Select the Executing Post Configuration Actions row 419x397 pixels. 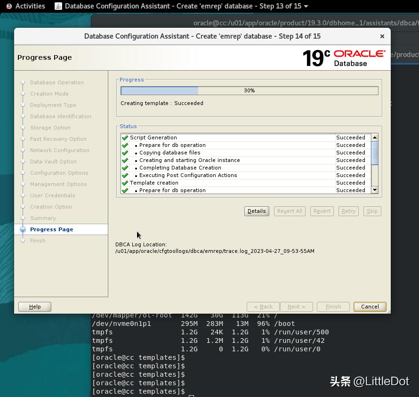click(246, 175)
